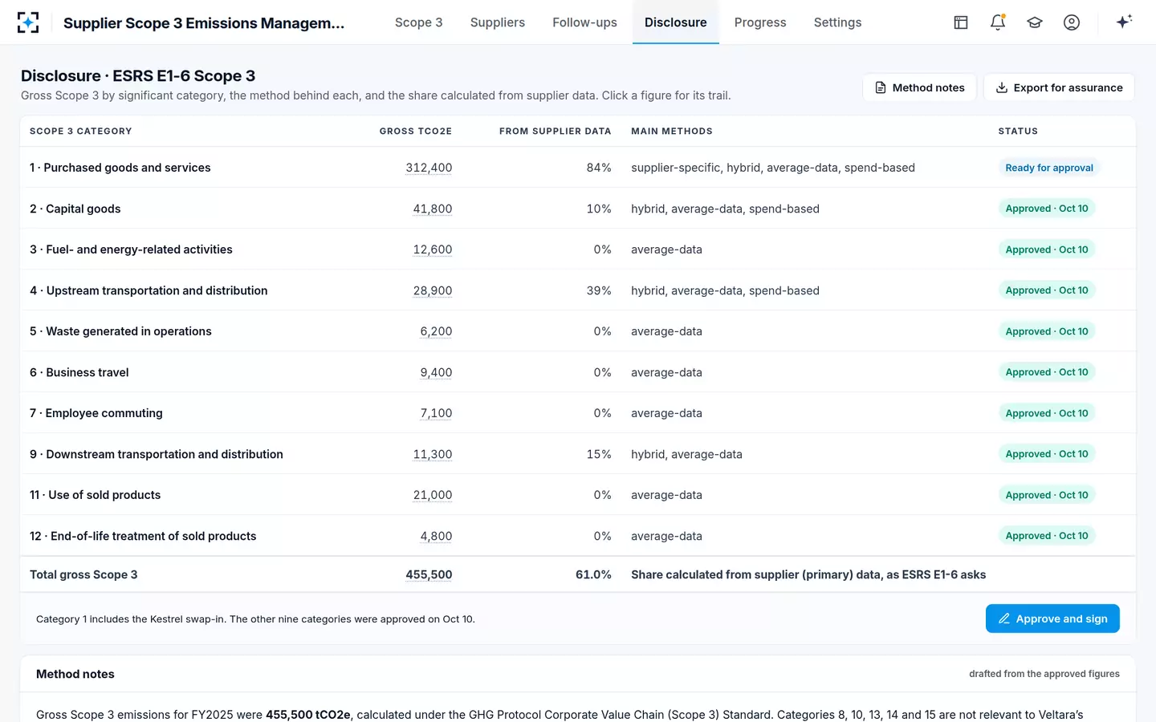Image resolution: width=1156 pixels, height=722 pixels.
Task: Open the trail for figure 6,200
Action: pyautogui.click(x=436, y=331)
